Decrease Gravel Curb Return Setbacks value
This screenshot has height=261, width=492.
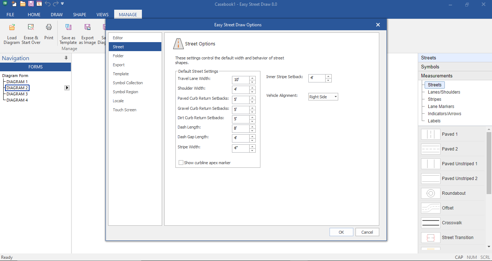252,112
